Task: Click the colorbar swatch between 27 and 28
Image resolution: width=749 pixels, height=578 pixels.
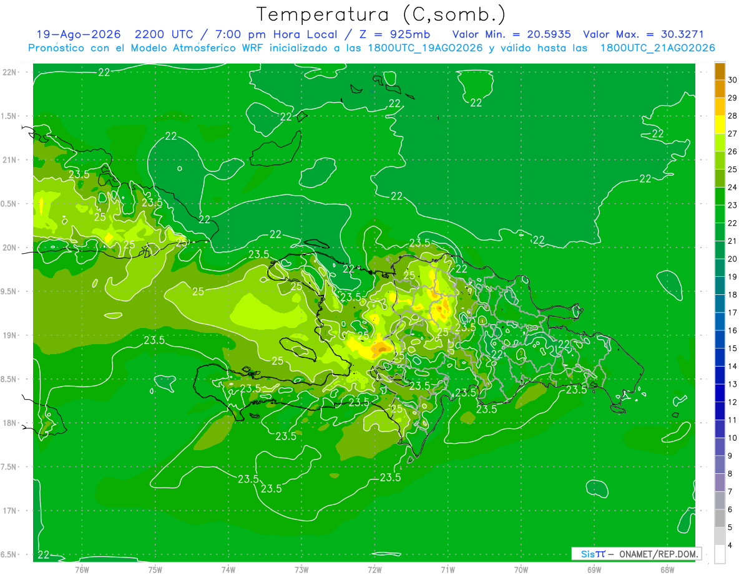Action: (x=720, y=125)
